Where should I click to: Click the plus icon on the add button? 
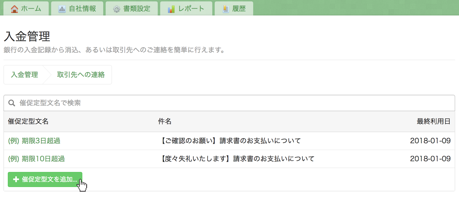coord(16,179)
